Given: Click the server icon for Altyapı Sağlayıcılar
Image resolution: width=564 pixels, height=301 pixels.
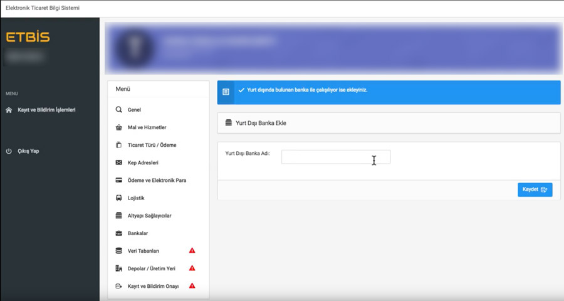Looking at the screenshot, I should [118, 215].
